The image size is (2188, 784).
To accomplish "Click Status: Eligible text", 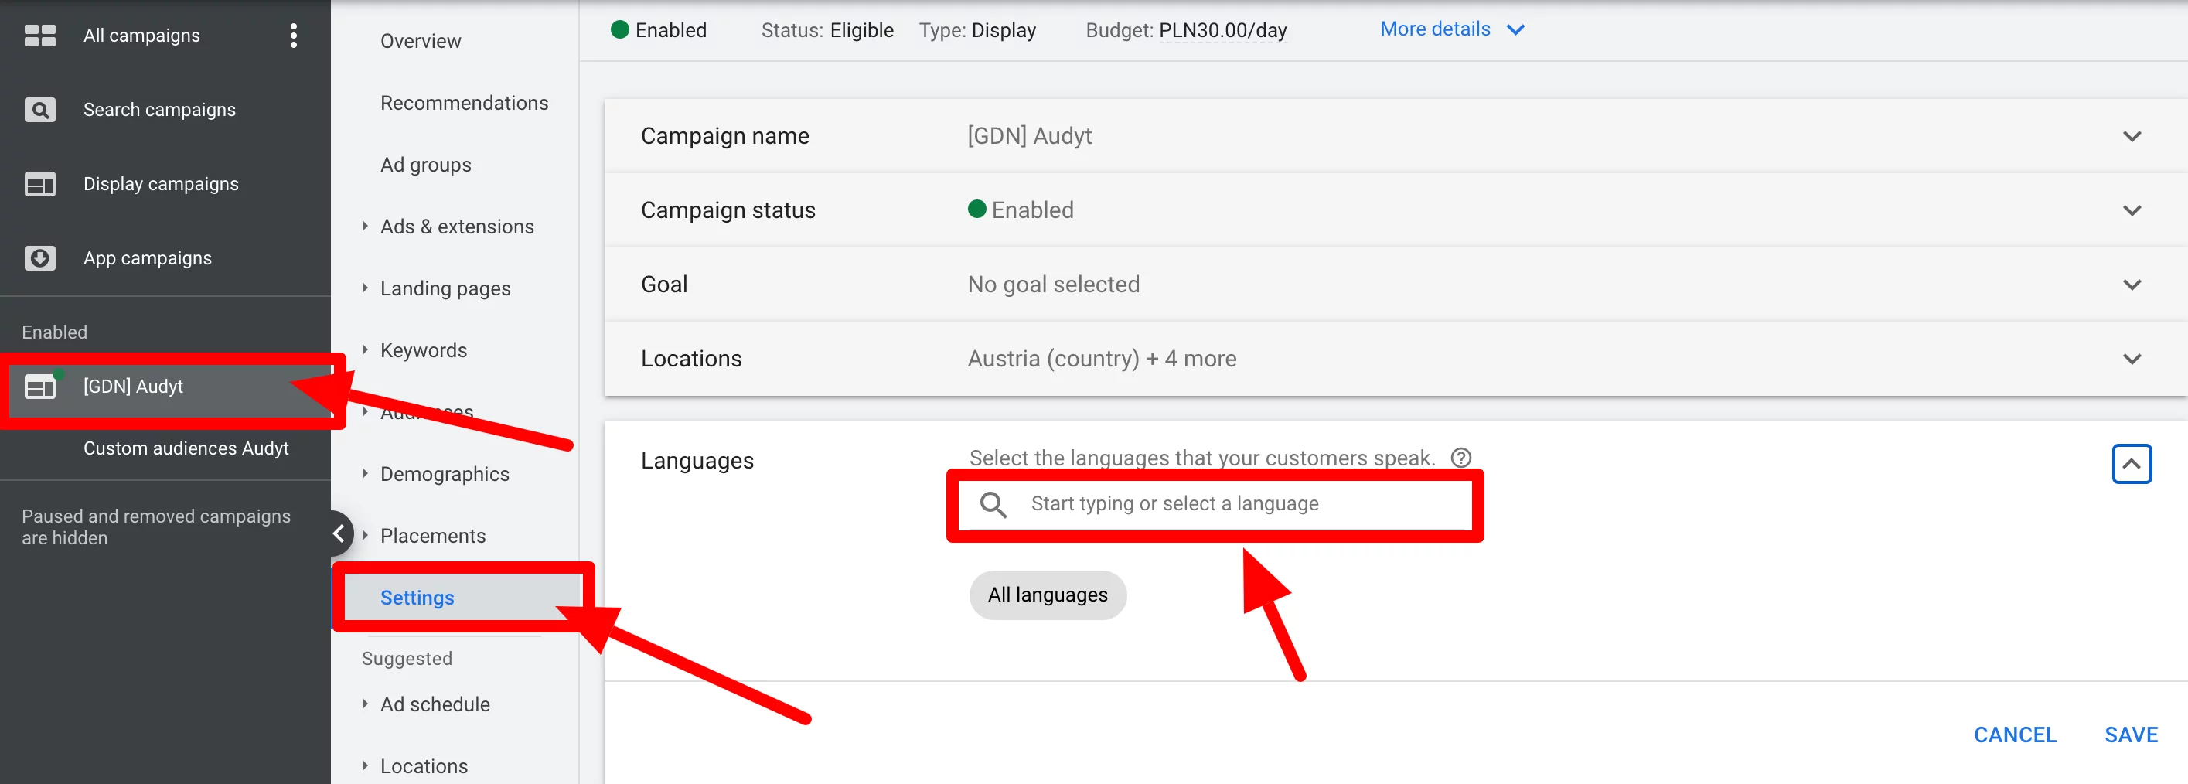I will pos(826,31).
